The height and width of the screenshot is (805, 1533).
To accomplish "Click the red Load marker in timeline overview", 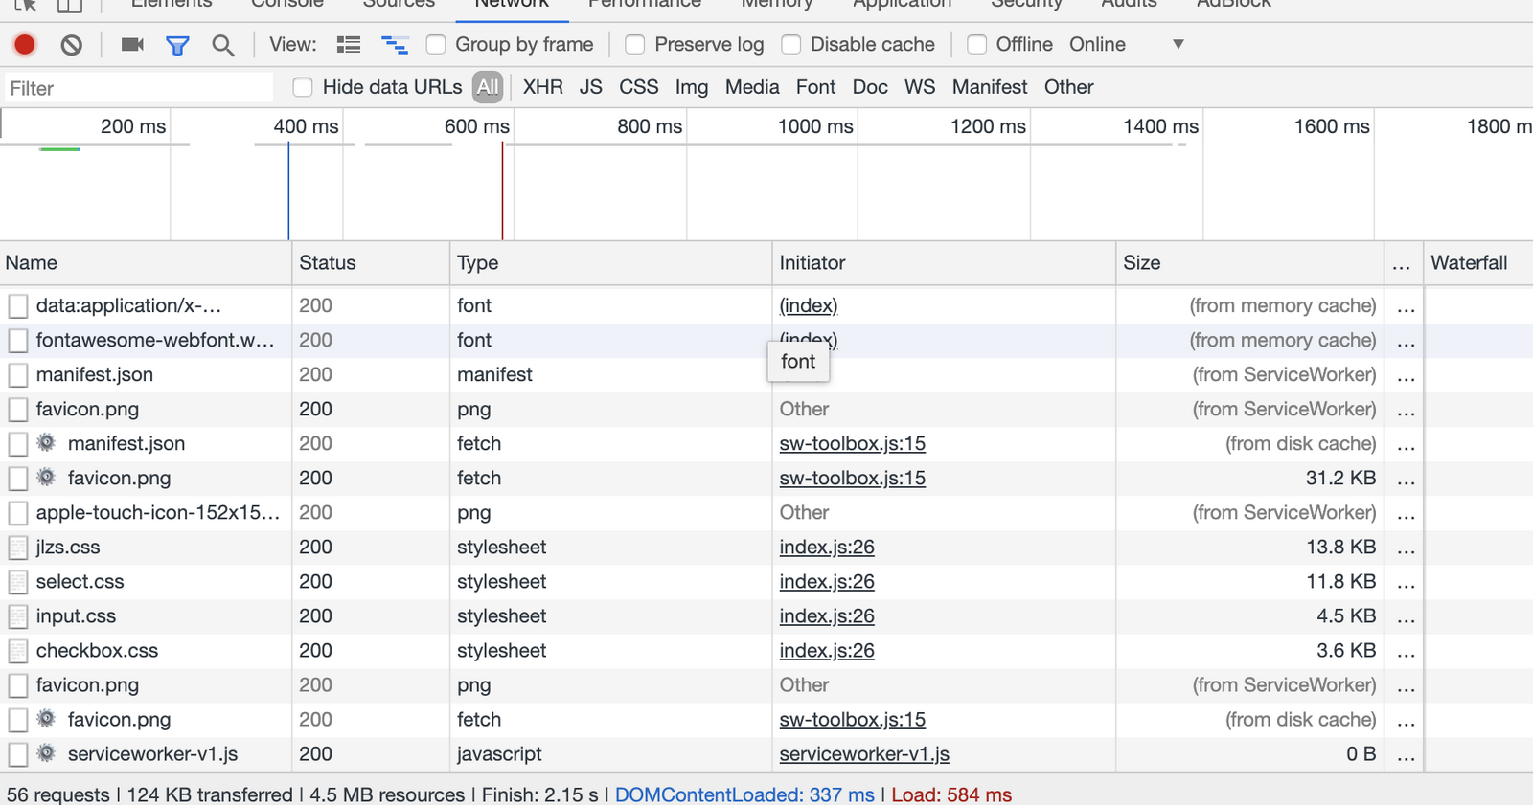I will pos(502,191).
